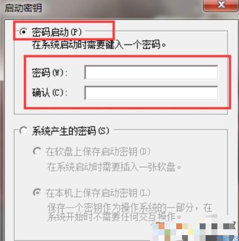Click the 系统产生的密码(S) label text
The image size is (239, 241).
coord(70,131)
